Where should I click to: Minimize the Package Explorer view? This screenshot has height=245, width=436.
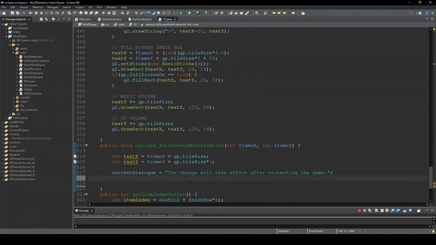pos(64,19)
